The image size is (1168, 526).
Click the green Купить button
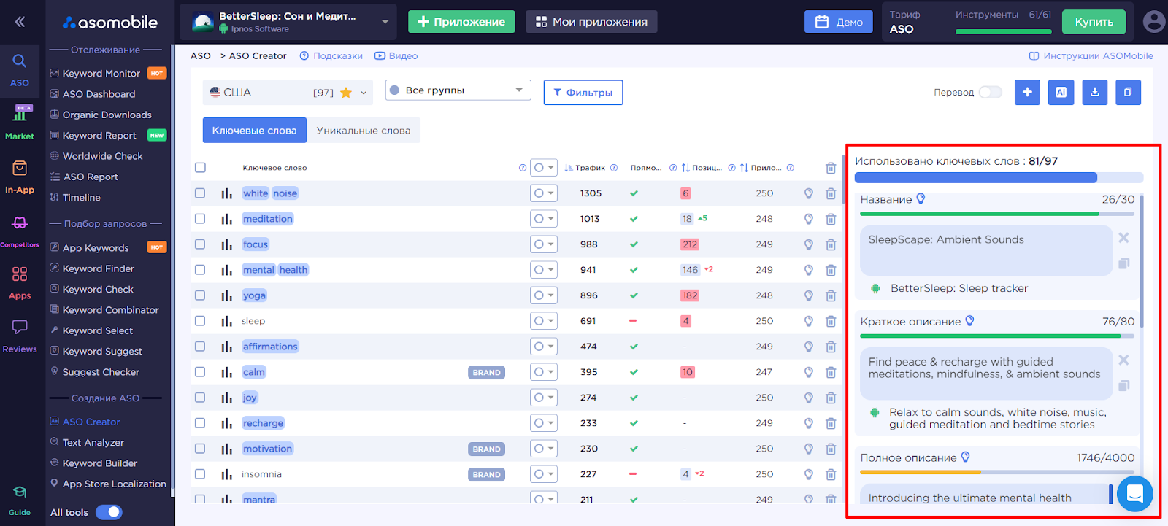tap(1094, 22)
